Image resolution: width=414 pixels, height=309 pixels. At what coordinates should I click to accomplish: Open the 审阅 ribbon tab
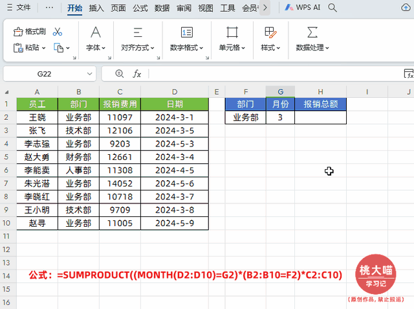(x=184, y=8)
